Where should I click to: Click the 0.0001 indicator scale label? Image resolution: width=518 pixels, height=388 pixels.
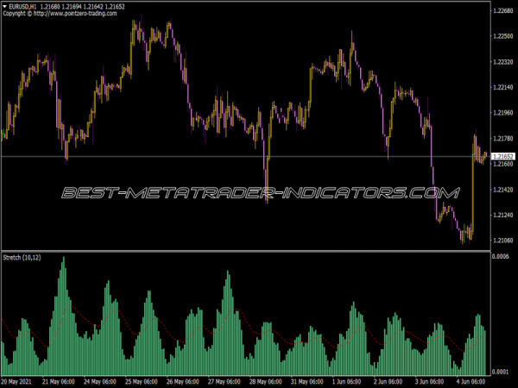501,370
